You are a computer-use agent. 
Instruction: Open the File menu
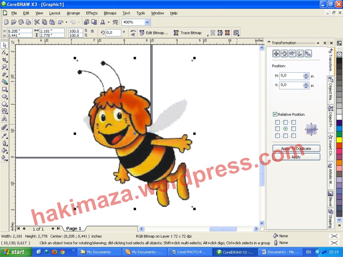[x=14, y=13]
